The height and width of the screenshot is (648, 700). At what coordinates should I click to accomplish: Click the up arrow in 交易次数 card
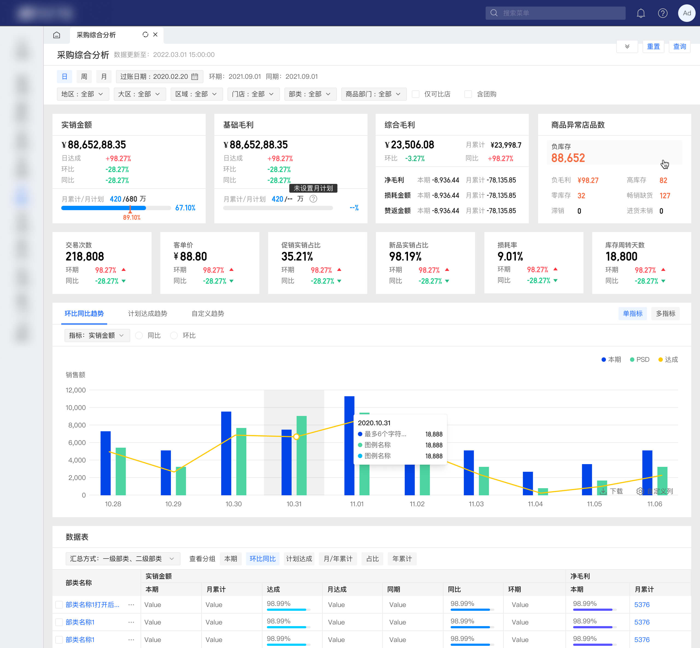click(x=123, y=270)
